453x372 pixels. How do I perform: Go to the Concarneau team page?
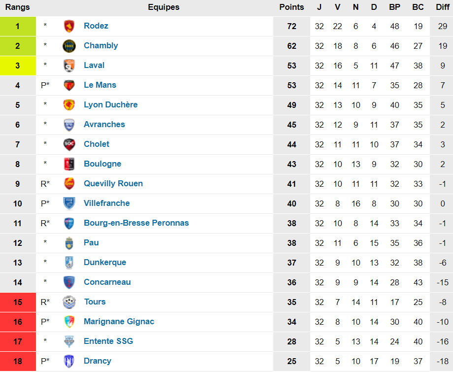coord(107,282)
